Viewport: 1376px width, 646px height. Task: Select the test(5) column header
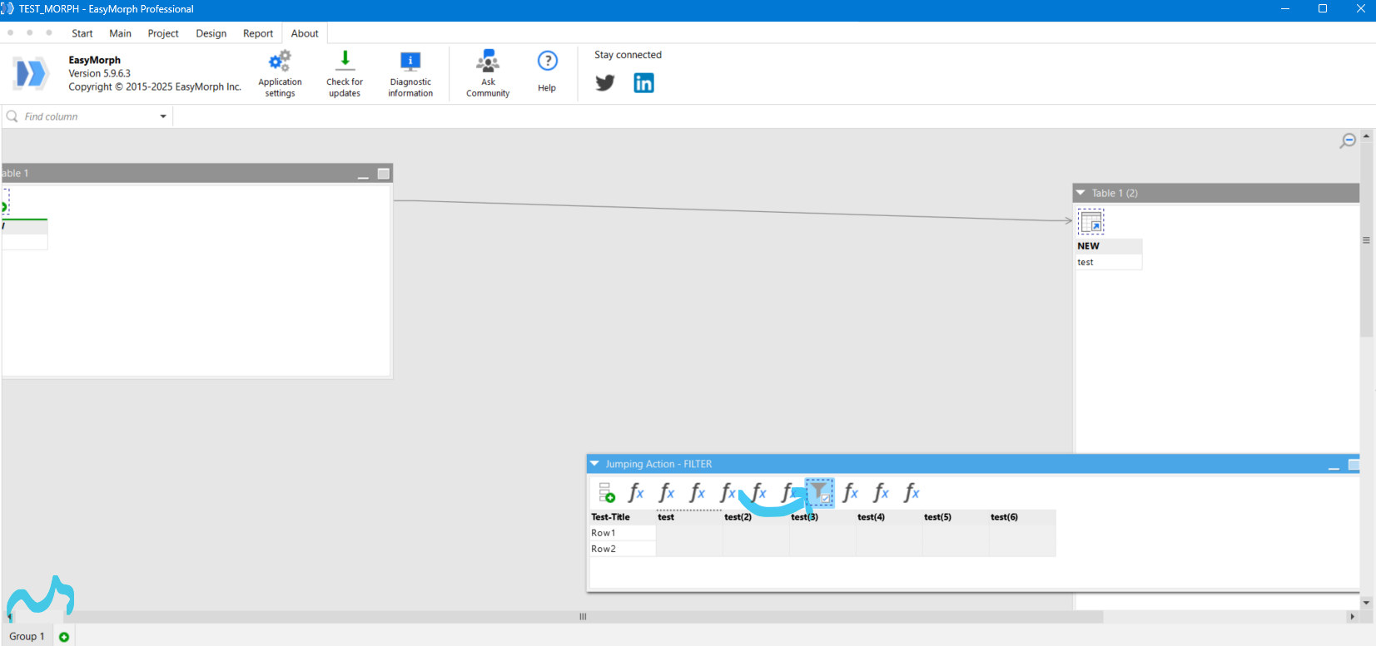coord(956,517)
